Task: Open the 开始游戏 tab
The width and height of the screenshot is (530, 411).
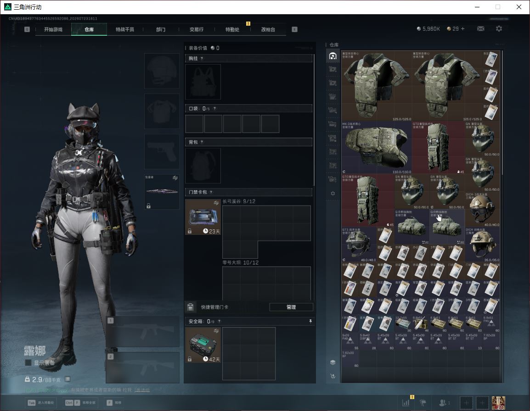Action: pos(53,29)
